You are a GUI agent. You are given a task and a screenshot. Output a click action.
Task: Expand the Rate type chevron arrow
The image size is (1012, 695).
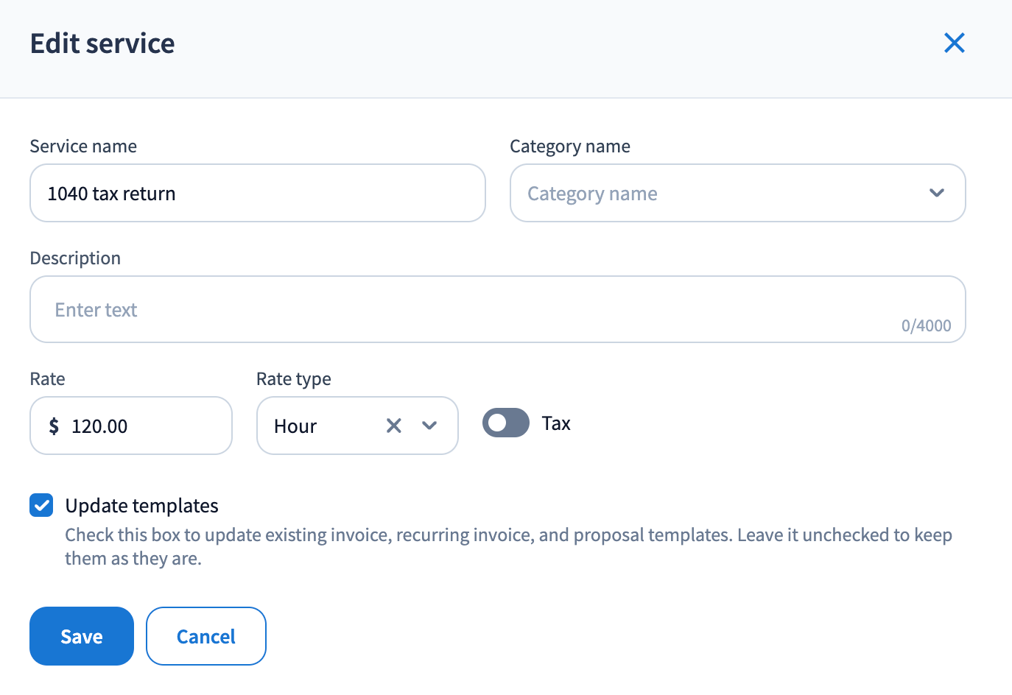click(429, 426)
